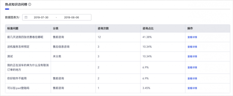Select the 未分类 category cell
The height and width of the screenshot is (96, 233).
pos(57,56)
